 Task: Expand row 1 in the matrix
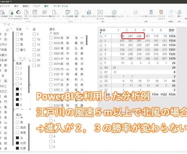[101, 36]
